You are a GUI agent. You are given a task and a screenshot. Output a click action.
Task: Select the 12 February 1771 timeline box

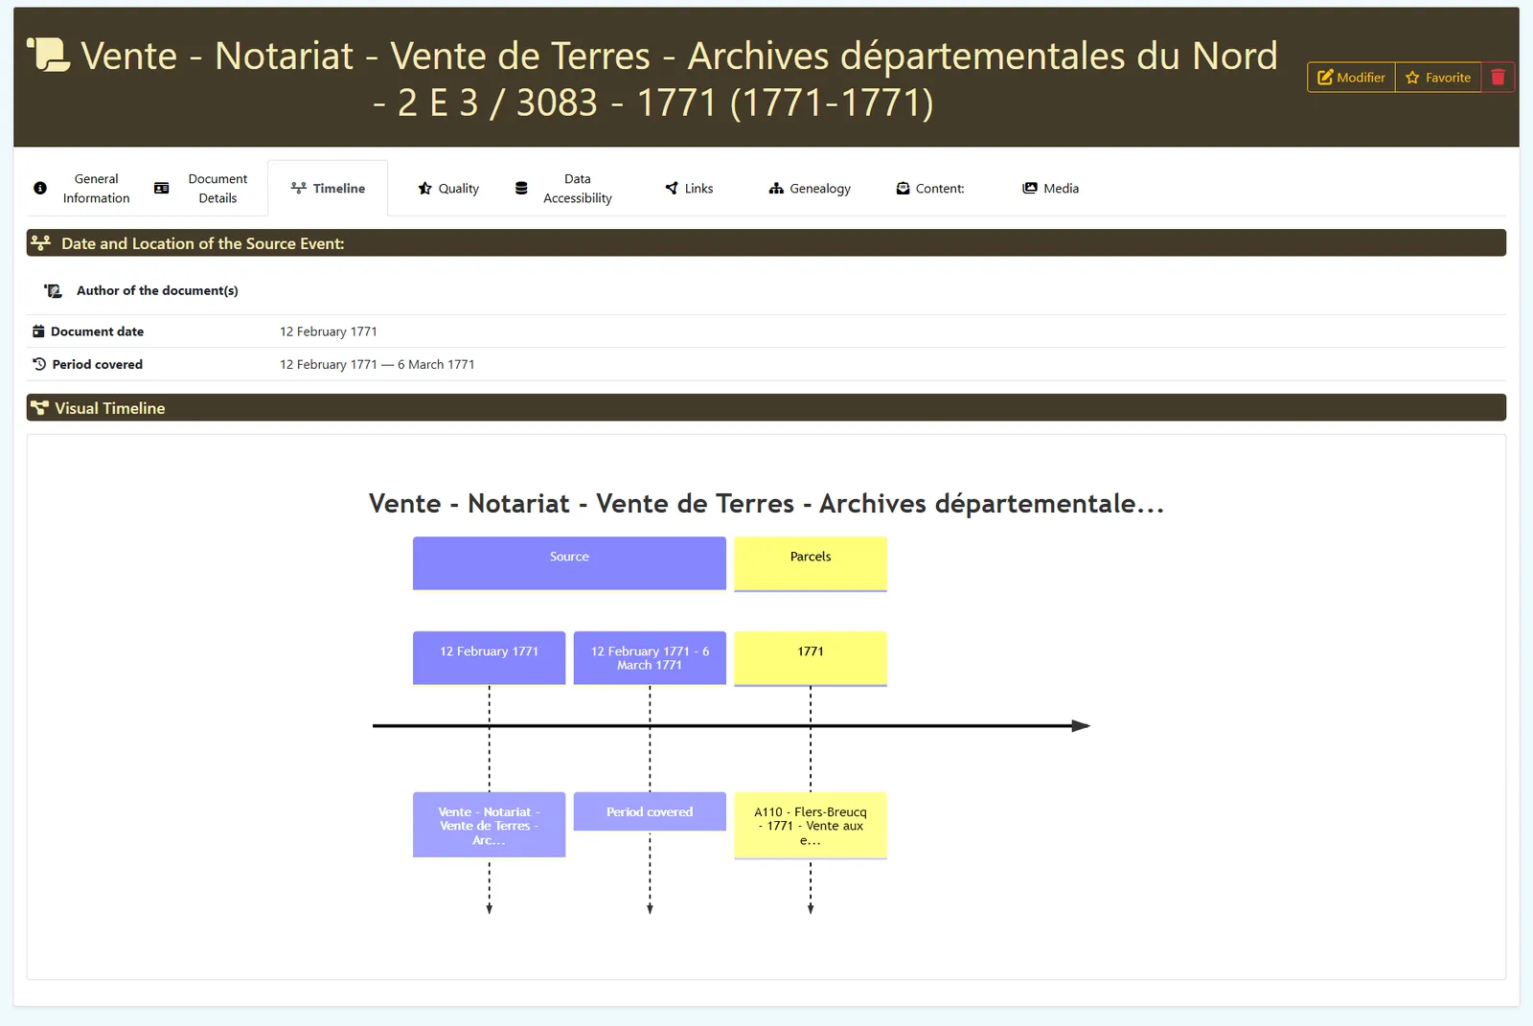pos(489,658)
